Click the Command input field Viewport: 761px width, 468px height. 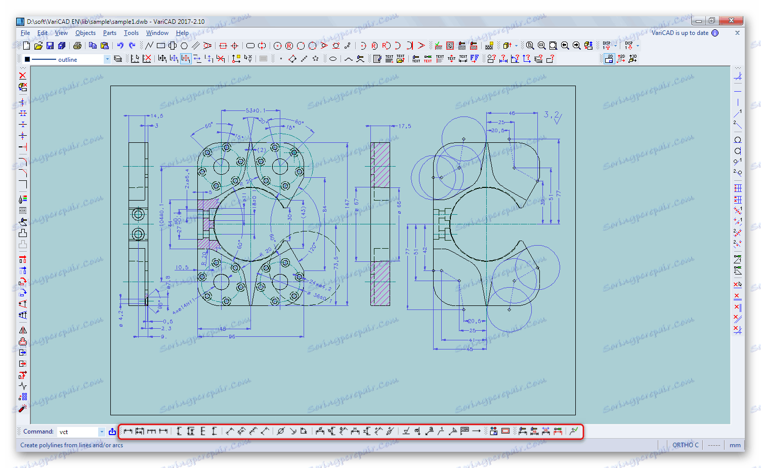(x=77, y=432)
